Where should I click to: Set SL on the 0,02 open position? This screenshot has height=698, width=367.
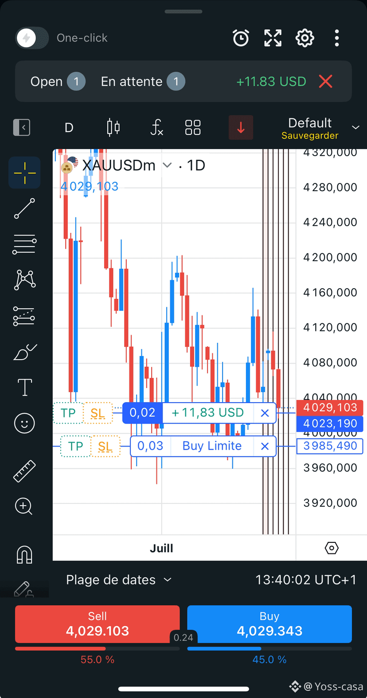click(x=98, y=413)
